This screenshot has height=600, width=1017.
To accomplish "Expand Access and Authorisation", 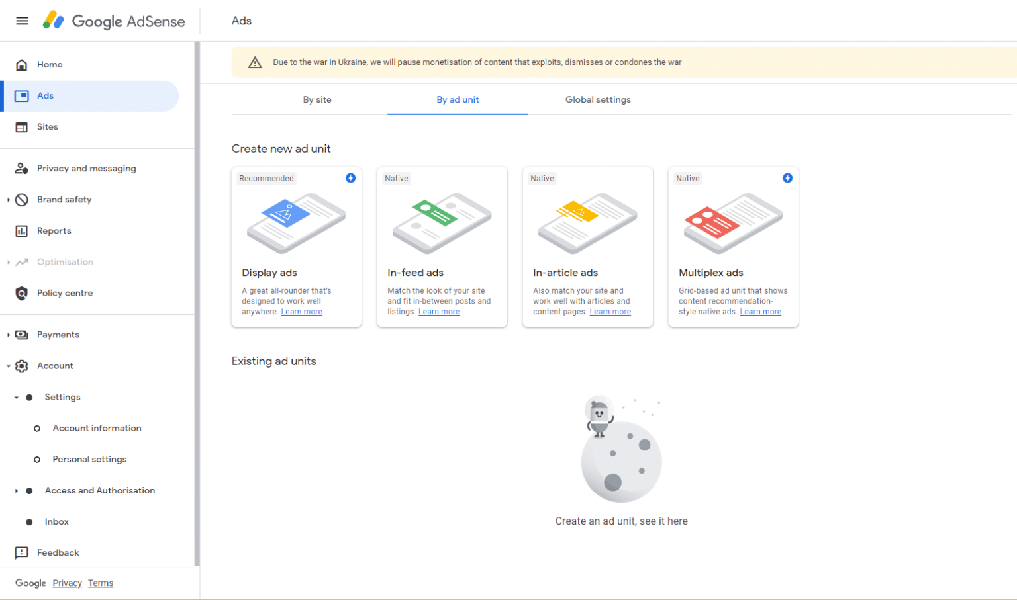I will 15,490.
